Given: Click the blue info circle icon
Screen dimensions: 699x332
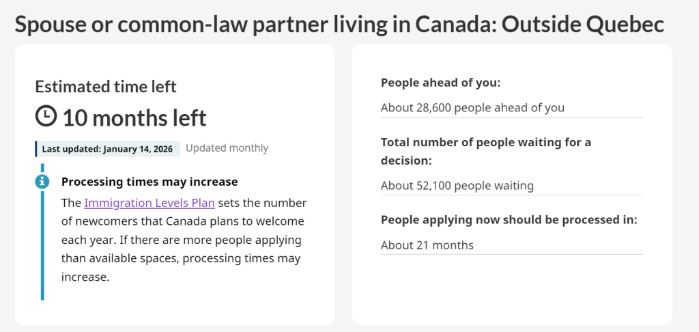Looking at the screenshot, I should 42,182.
